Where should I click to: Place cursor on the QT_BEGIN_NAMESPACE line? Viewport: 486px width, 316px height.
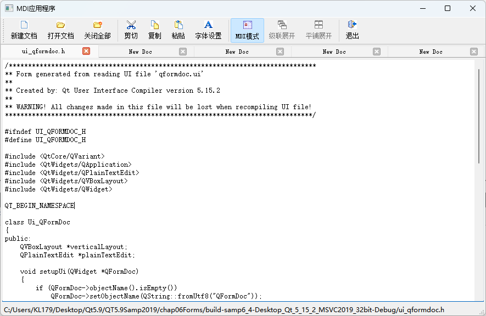40,206
